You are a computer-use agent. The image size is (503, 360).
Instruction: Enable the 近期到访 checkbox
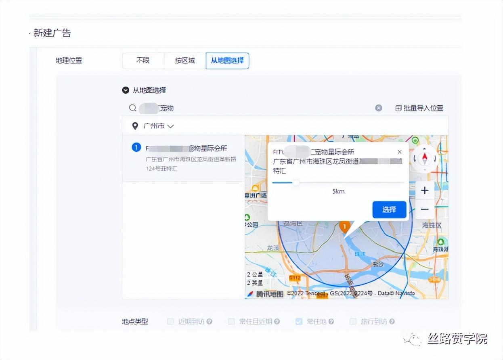coord(171,322)
